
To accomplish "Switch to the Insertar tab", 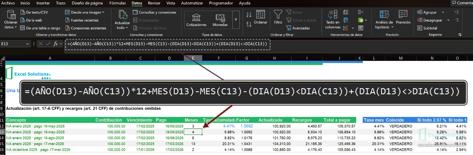I will pyautogui.click(x=43, y=3).
